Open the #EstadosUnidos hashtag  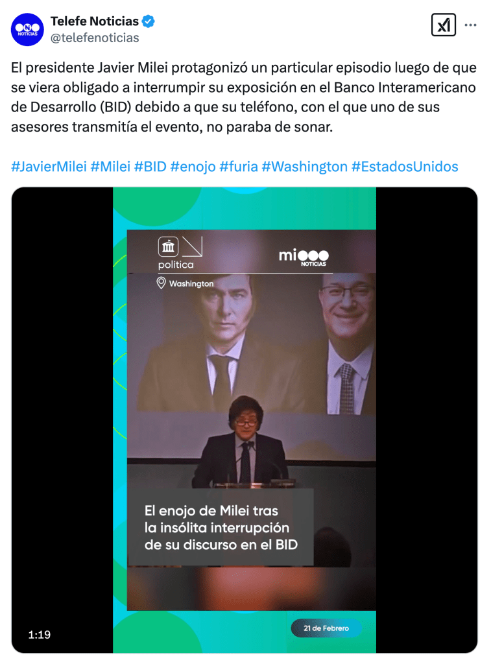(x=405, y=167)
